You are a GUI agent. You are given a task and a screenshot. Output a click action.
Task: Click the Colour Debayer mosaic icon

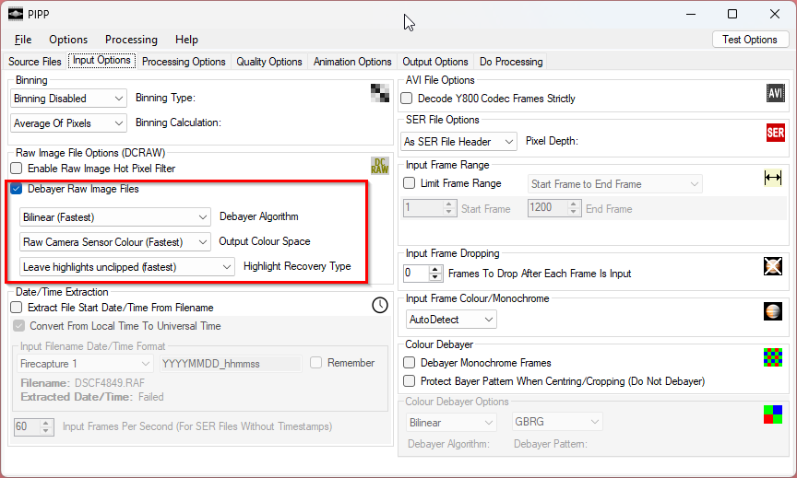pyautogui.click(x=773, y=357)
